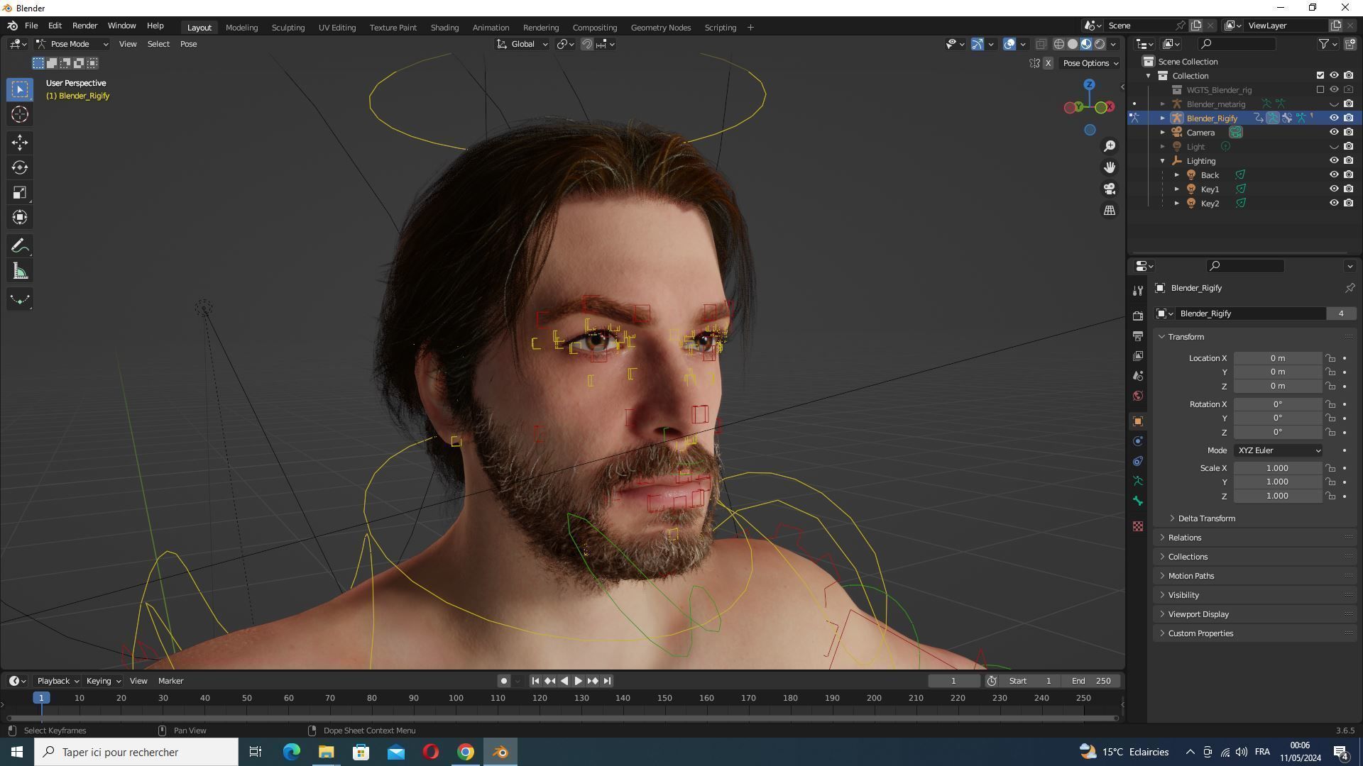This screenshot has height=766, width=1363.
Task: Open the Object Data armature tab
Action: click(x=1138, y=481)
